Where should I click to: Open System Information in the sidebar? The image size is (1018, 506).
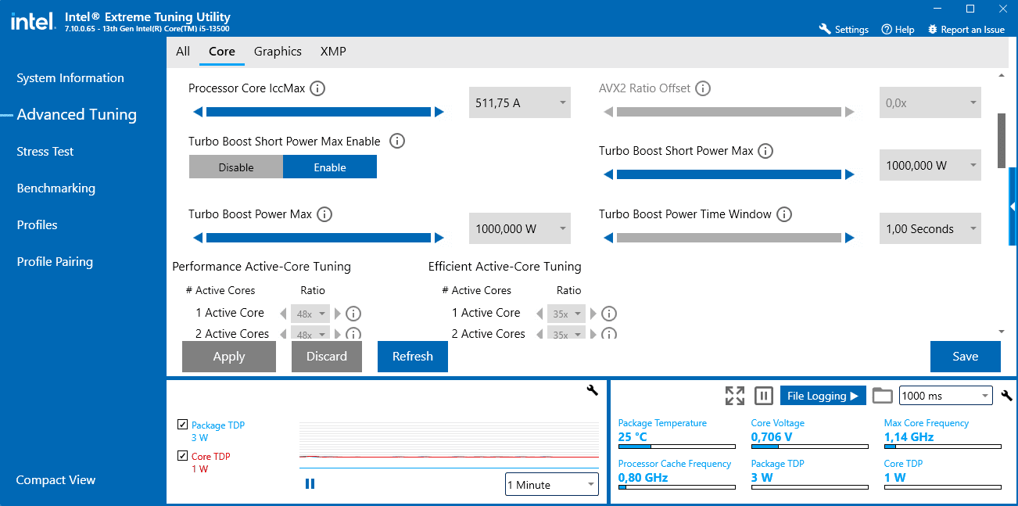click(x=70, y=78)
